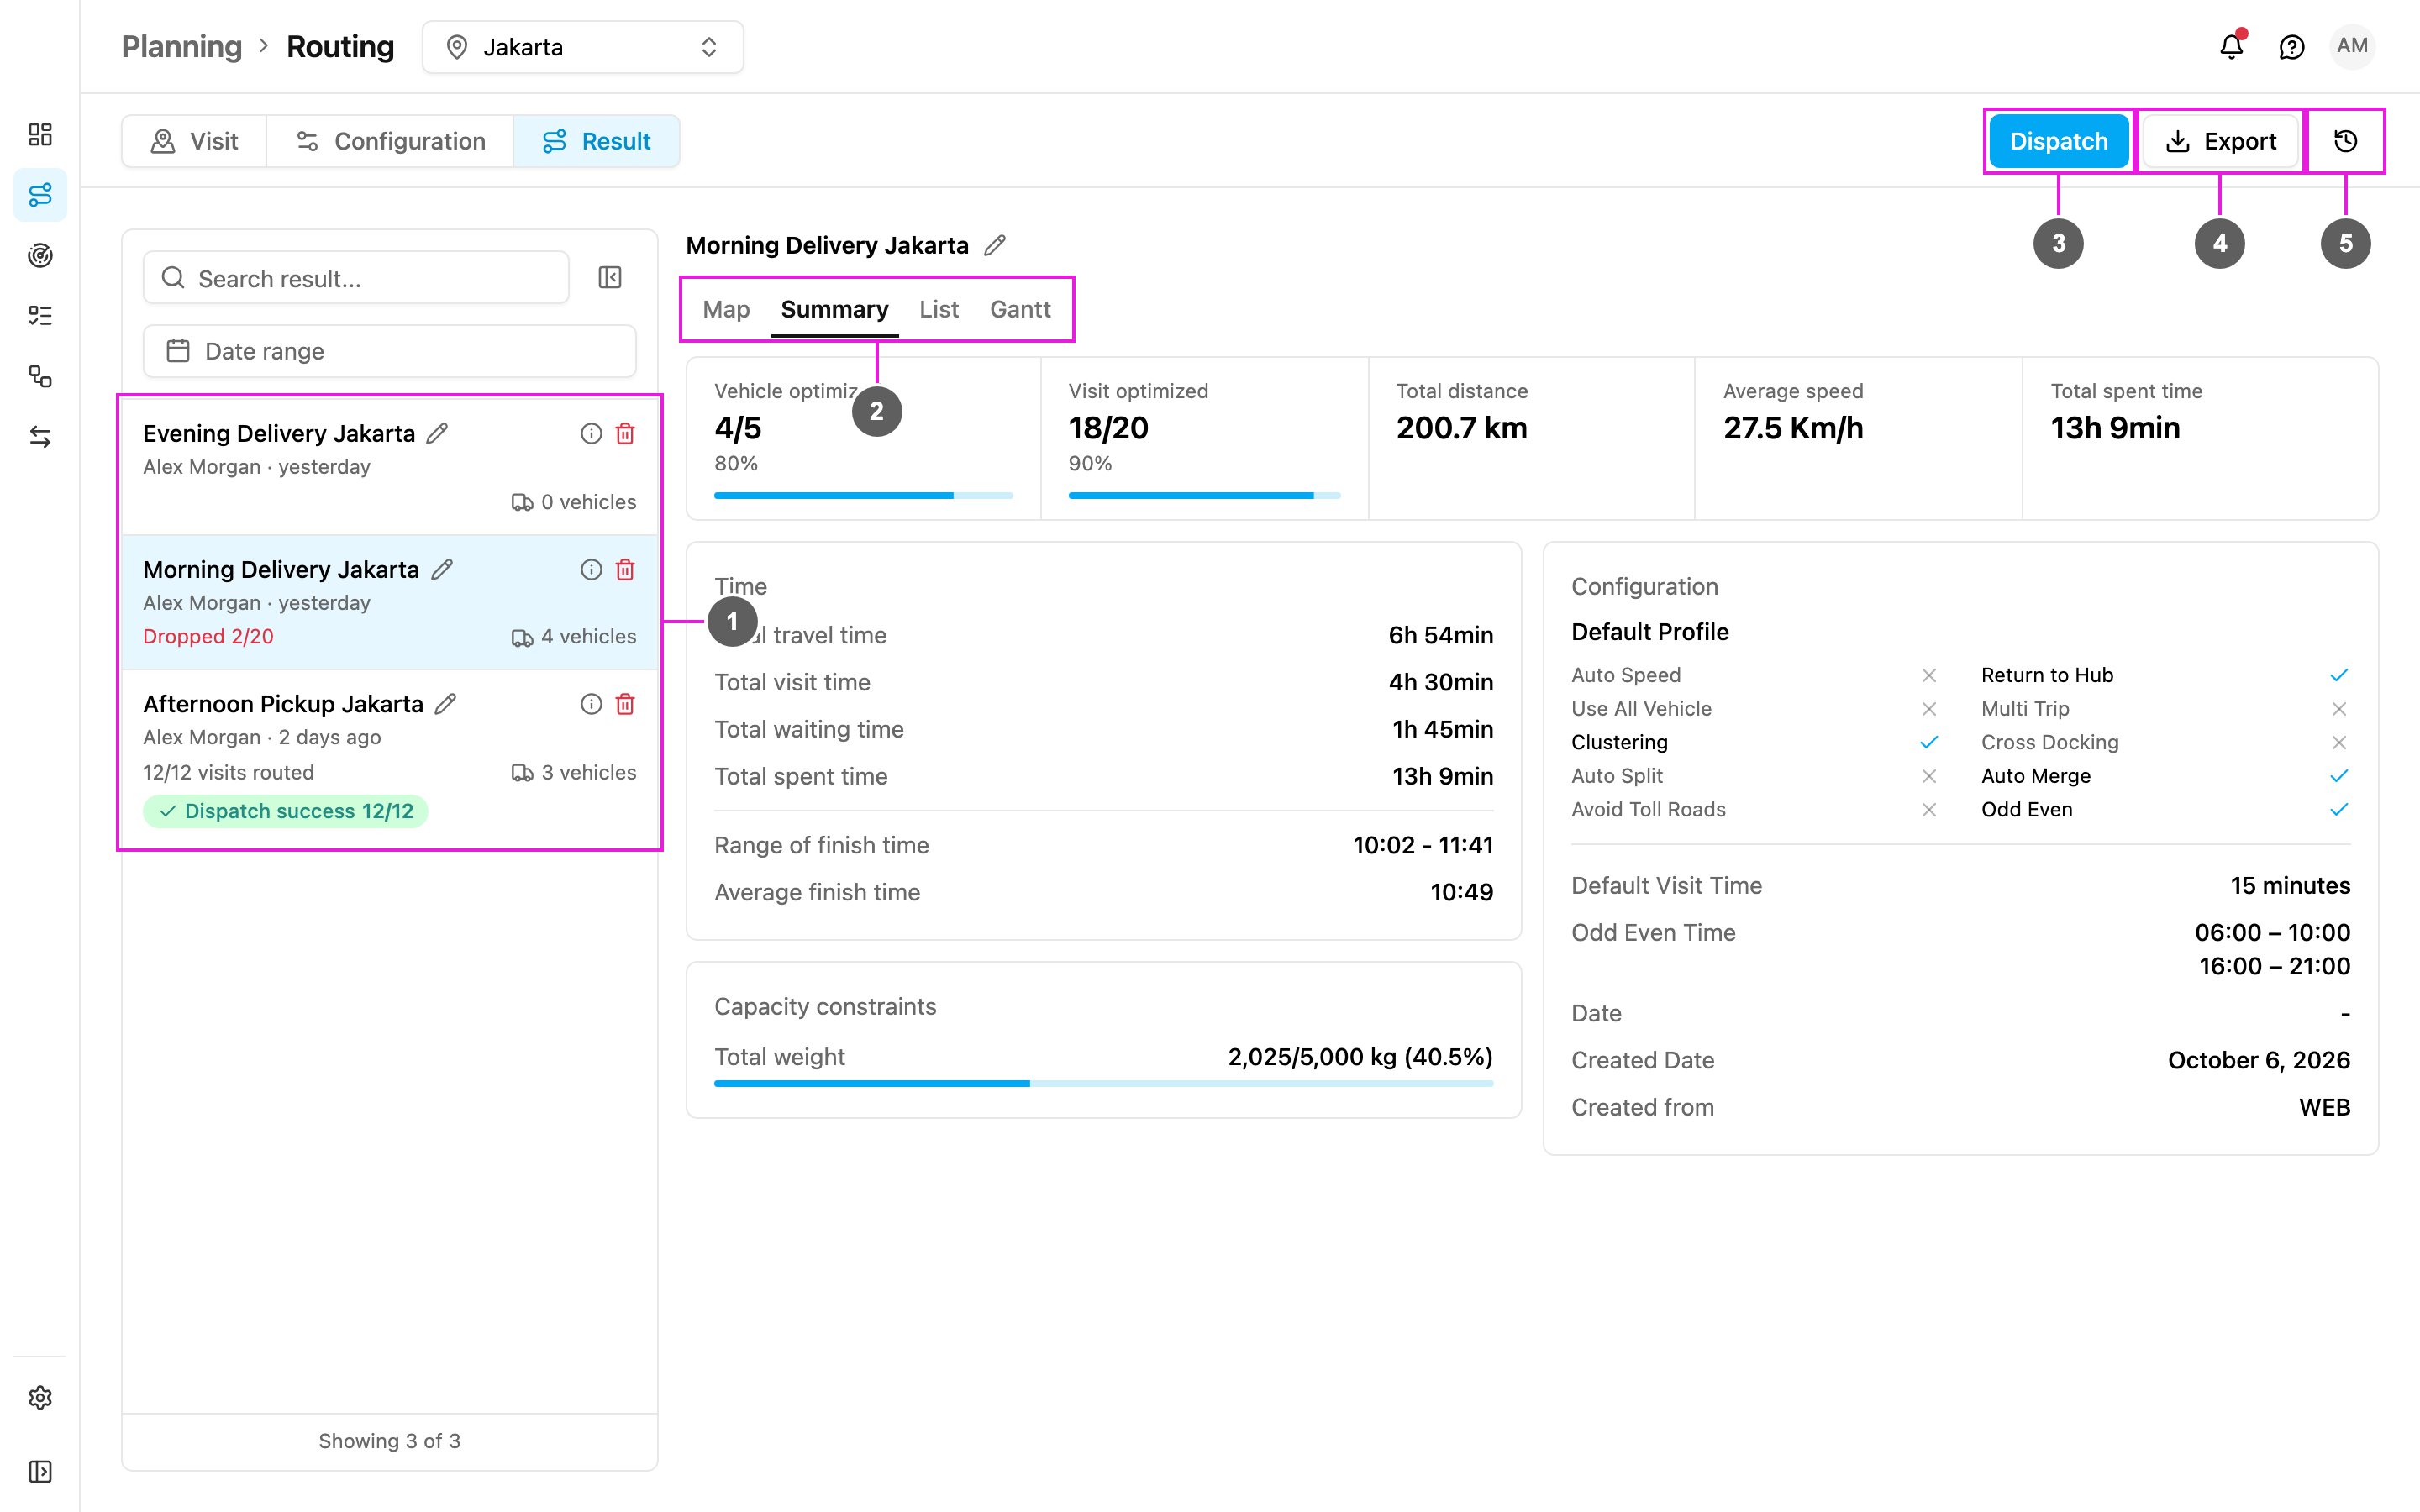Click the Clustering checkmark
This screenshot has width=2420, height=1512.
tap(1929, 742)
